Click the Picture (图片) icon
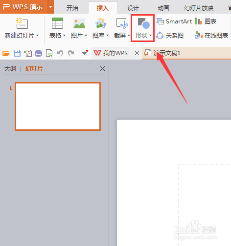Viewport: 231px width, 246px height. coord(79,23)
